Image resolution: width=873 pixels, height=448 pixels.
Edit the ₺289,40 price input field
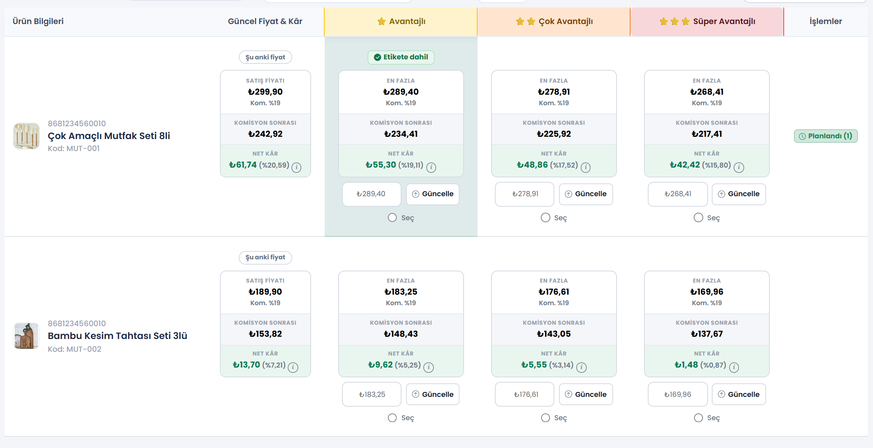[x=371, y=194]
